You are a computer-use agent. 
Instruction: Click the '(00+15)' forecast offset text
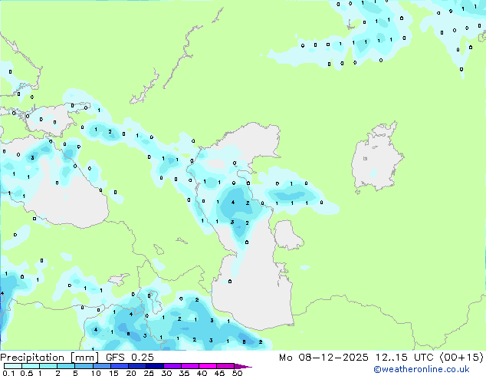coord(461,358)
